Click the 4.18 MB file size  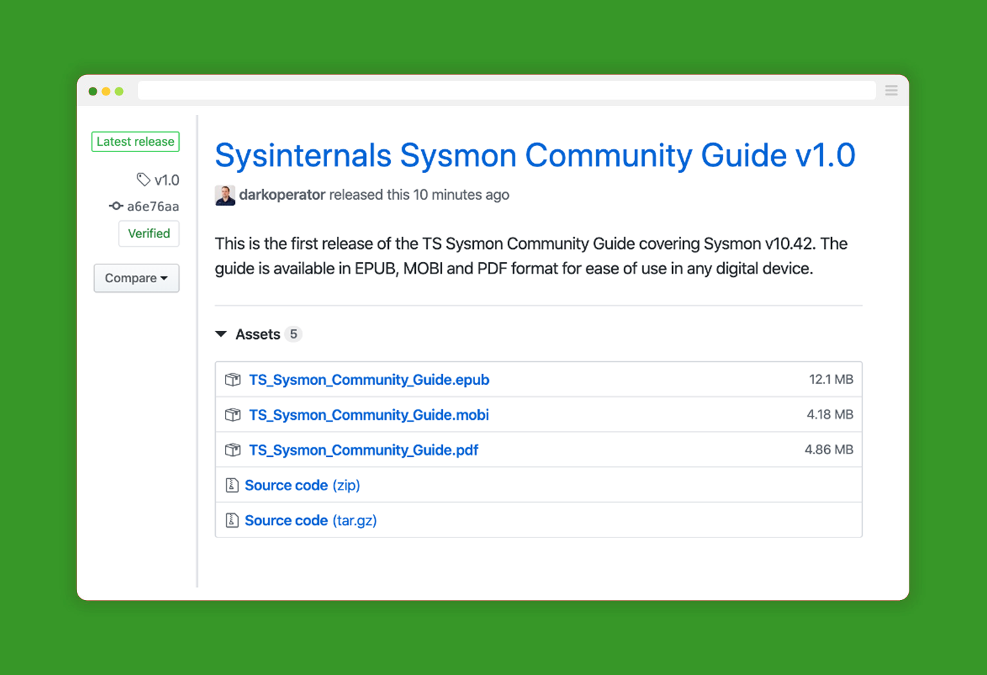point(830,414)
